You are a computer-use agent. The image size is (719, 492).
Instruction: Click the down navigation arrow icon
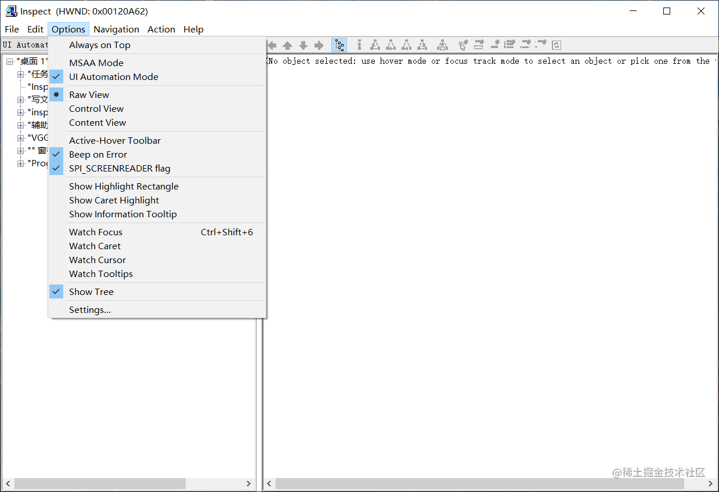coord(303,45)
